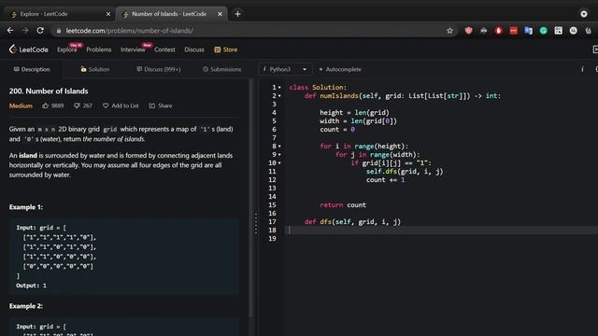This screenshot has height=336, width=598.
Task: Click the thumbs up icon with 9889
Action: 46,105
